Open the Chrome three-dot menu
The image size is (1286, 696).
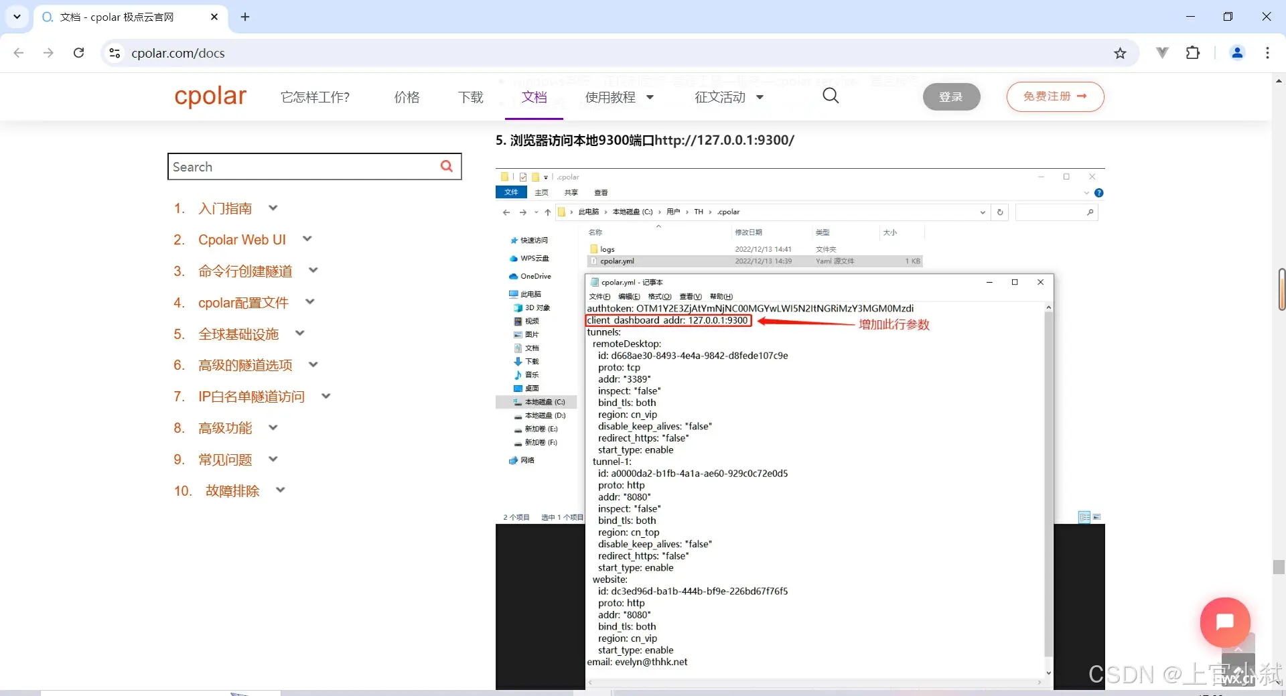click(1267, 53)
